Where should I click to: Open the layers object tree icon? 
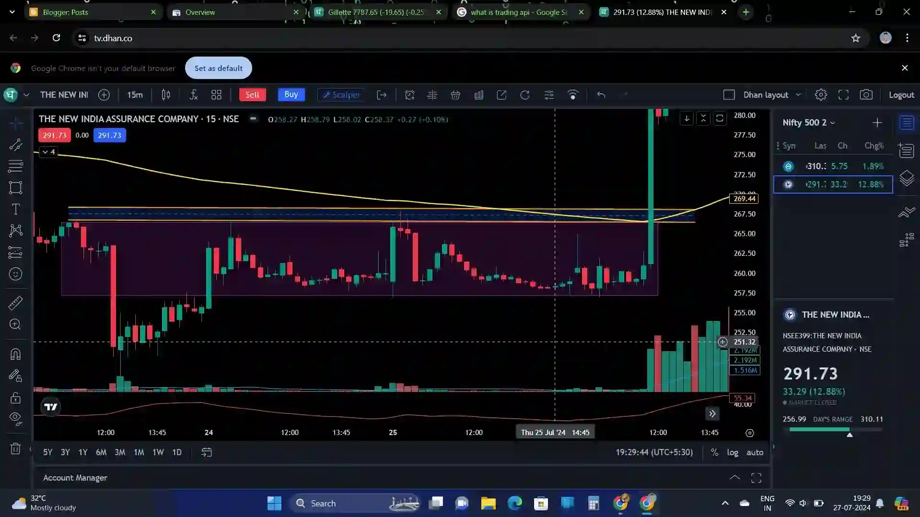907,178
